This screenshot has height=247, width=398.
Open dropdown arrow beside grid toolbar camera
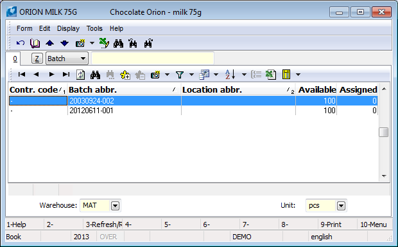(x=167, y=75)
